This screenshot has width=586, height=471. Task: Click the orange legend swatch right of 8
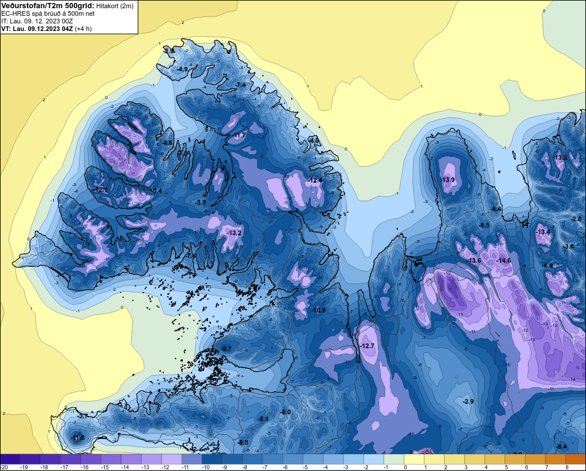pyautogui.click(x=575, y=459)
